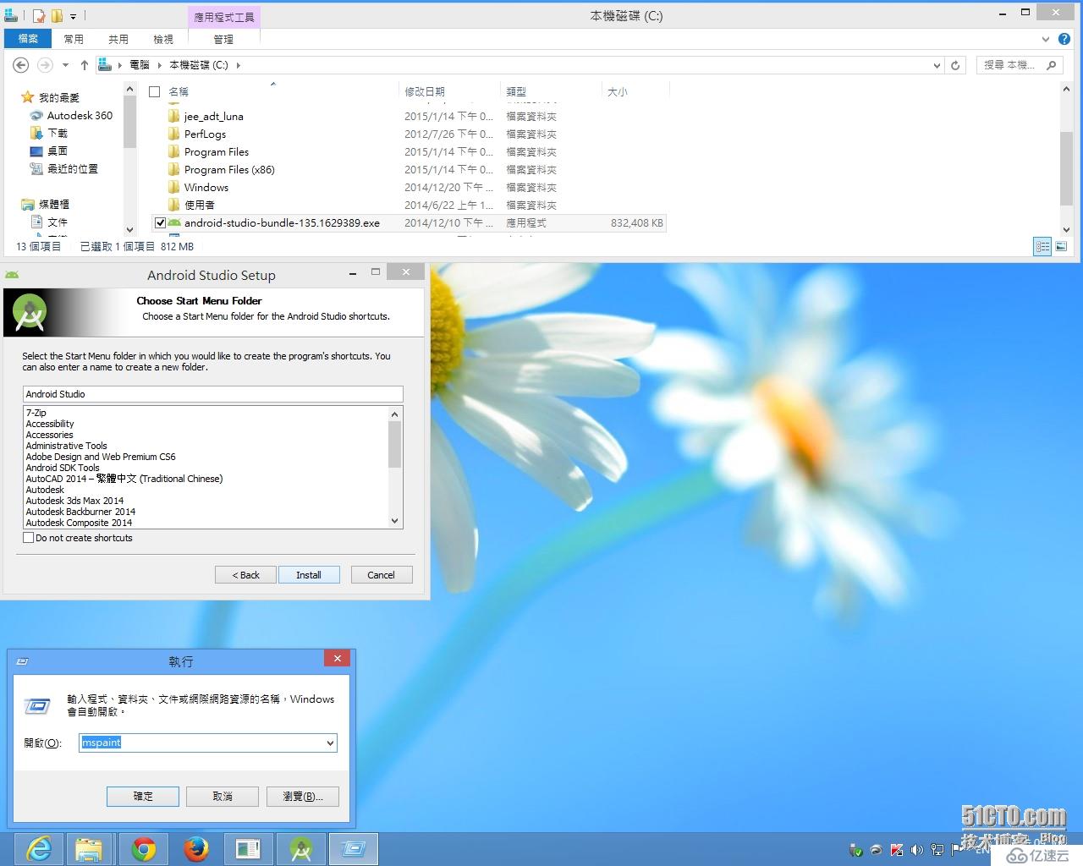Screen dimensions: 1083x866
Task: Uncheck android-studio-bundle file checkbox
Action: pyautogui.click(x=160, y=223)
